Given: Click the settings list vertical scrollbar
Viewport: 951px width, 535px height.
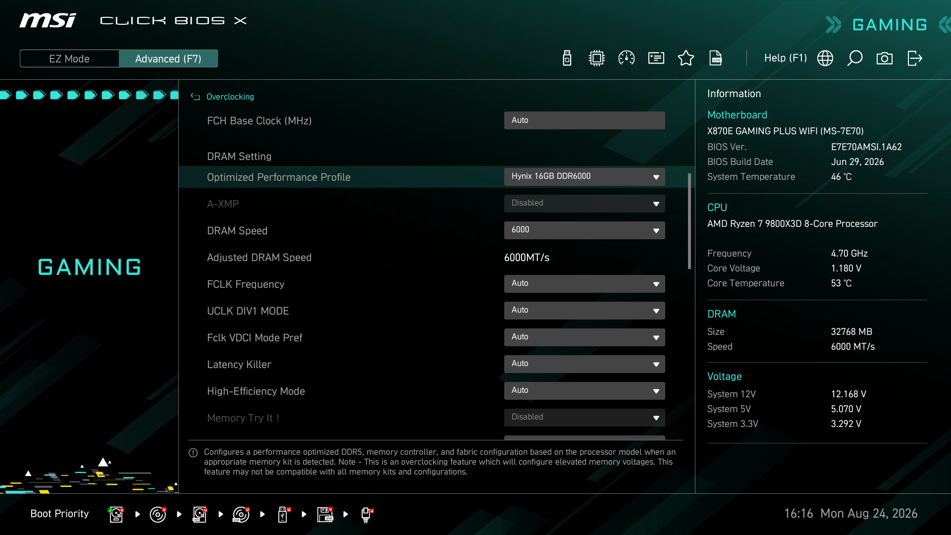Looking at the screenshot, I should [x=689, y=221].
